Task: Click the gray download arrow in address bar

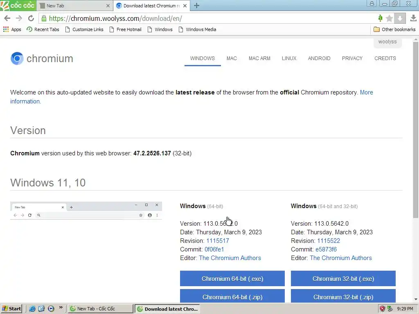Action: 400,18
